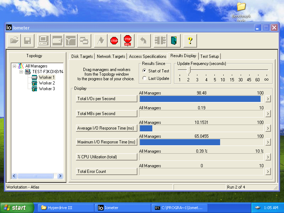Click Iometer Io title bar icon

pyautogui.click(x=9, y=28)
